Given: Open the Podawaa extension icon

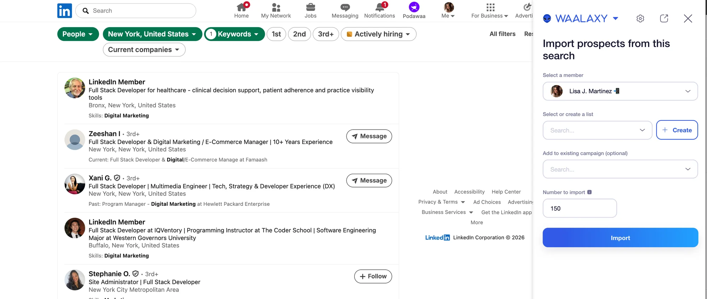Looking at the screenshot, I should 414,11.
